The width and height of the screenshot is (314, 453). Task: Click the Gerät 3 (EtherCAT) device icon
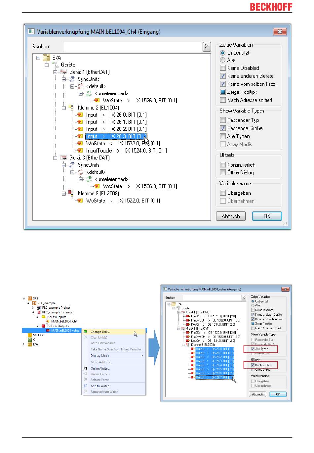click(63, 158)
